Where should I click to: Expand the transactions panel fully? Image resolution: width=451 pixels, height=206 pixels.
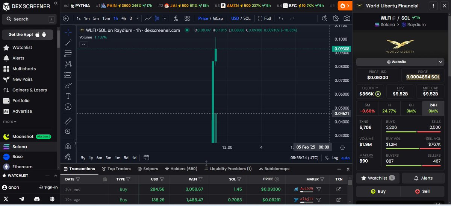click(x=348, y=169)
